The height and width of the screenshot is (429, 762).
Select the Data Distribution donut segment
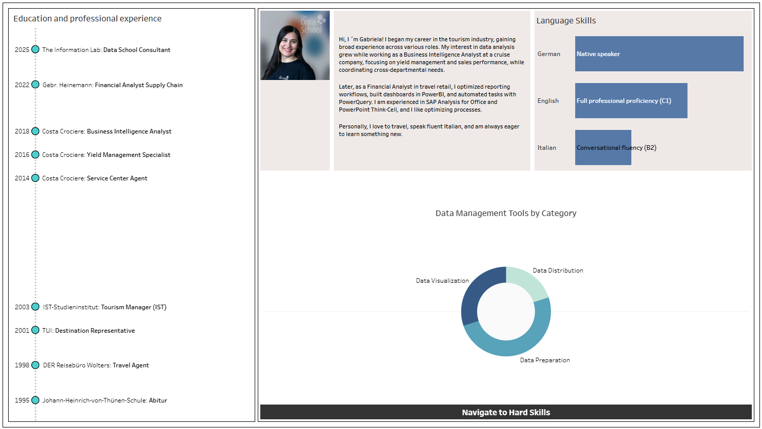528,282
